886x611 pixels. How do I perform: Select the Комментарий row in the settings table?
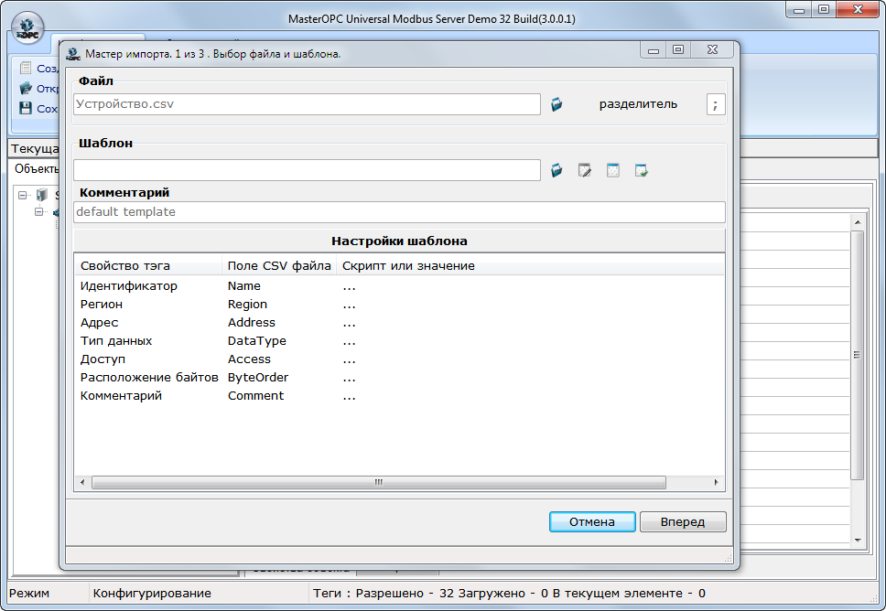399,396
